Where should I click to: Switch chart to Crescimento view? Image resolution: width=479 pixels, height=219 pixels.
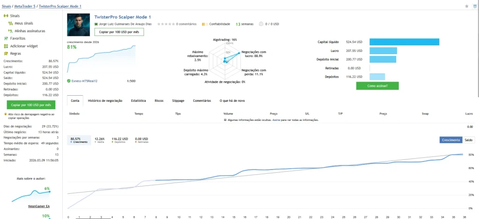pyautogui.click(x=451, y=140)
